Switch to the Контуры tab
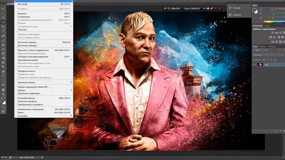The width and height of the screenshot is (285, 160). click(x=272, y=47)
